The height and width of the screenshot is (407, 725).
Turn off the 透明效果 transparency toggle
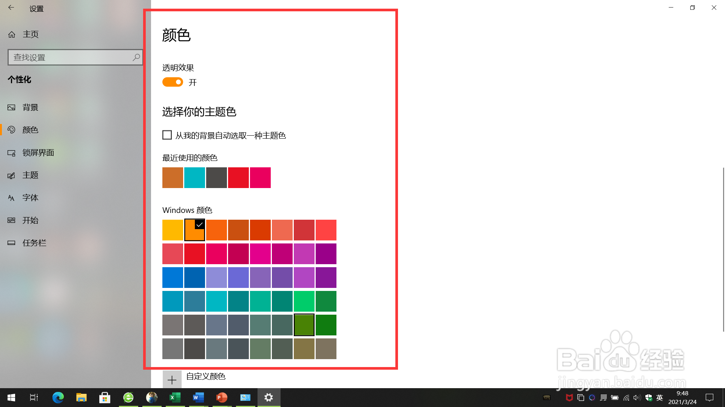[x=173, y=82]
